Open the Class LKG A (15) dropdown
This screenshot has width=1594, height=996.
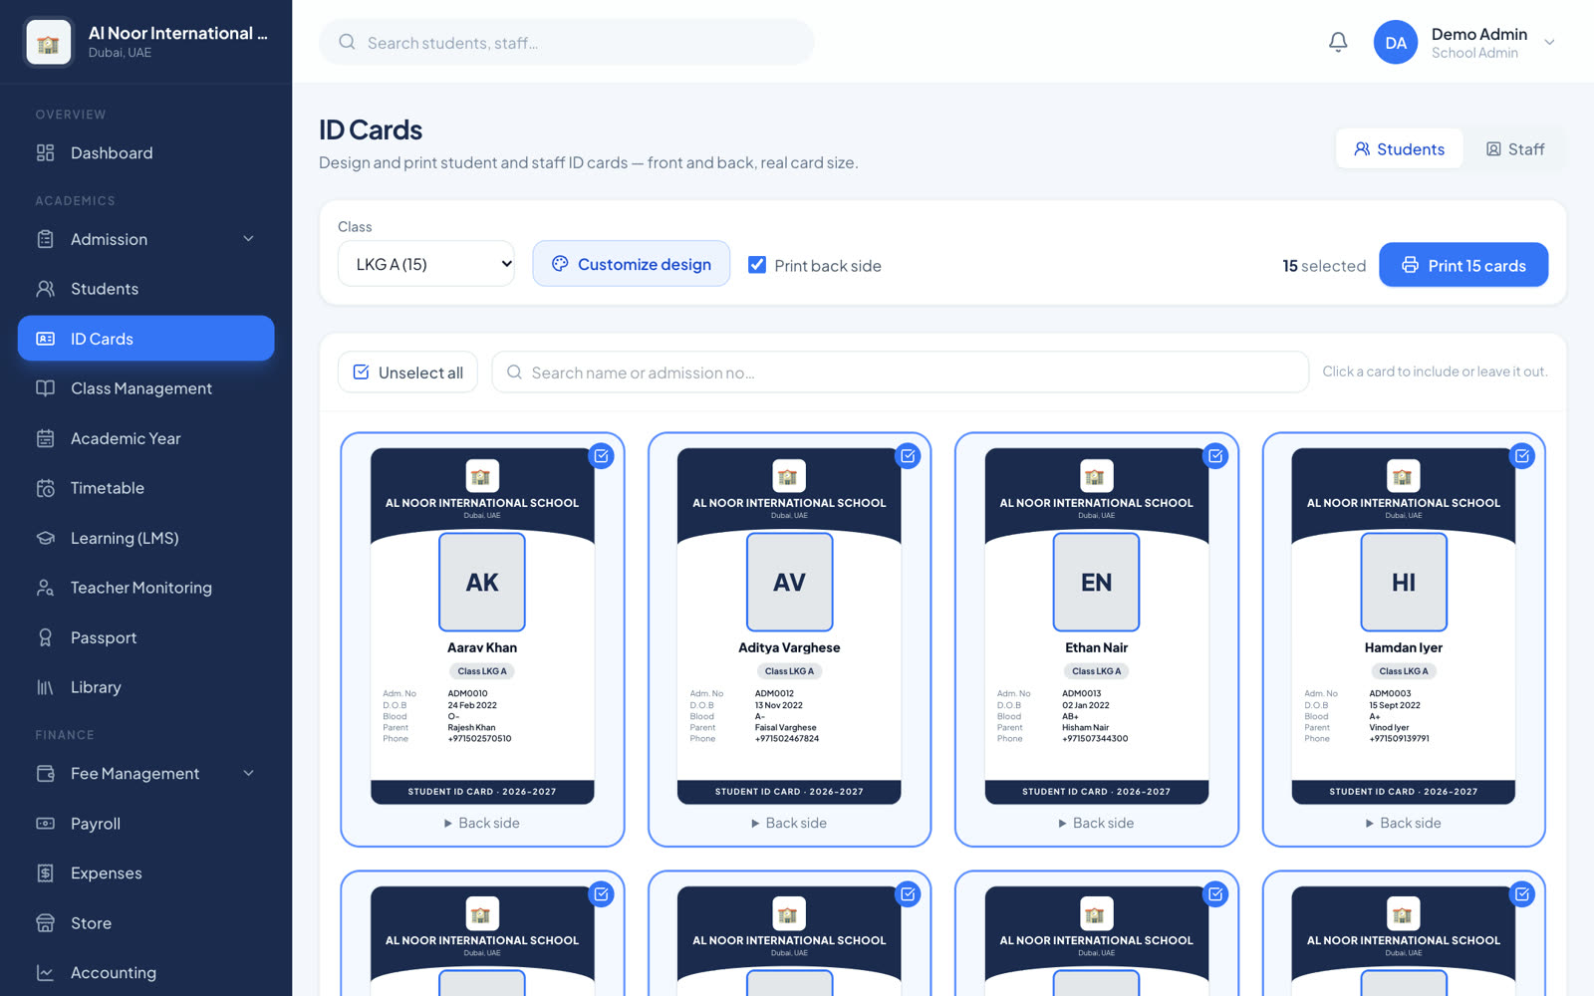click(x=426, y=264)
